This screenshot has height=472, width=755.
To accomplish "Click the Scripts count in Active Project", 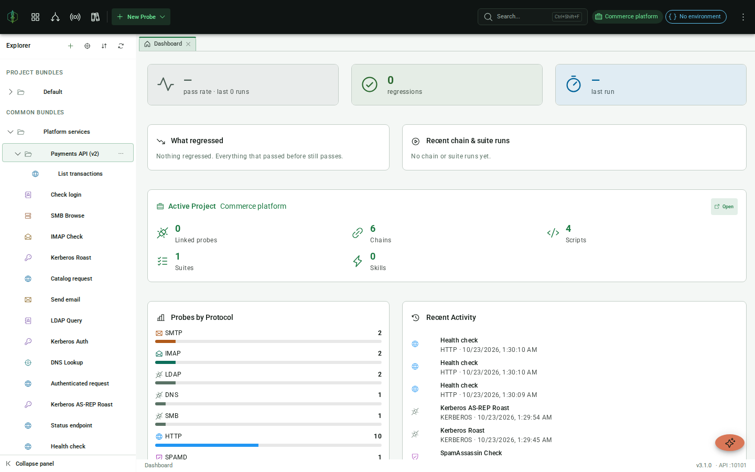I will click(568, 229).
